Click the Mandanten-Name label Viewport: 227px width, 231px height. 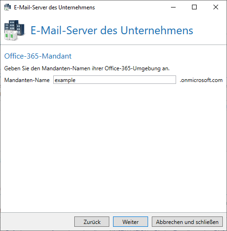(x=27, y=80)
